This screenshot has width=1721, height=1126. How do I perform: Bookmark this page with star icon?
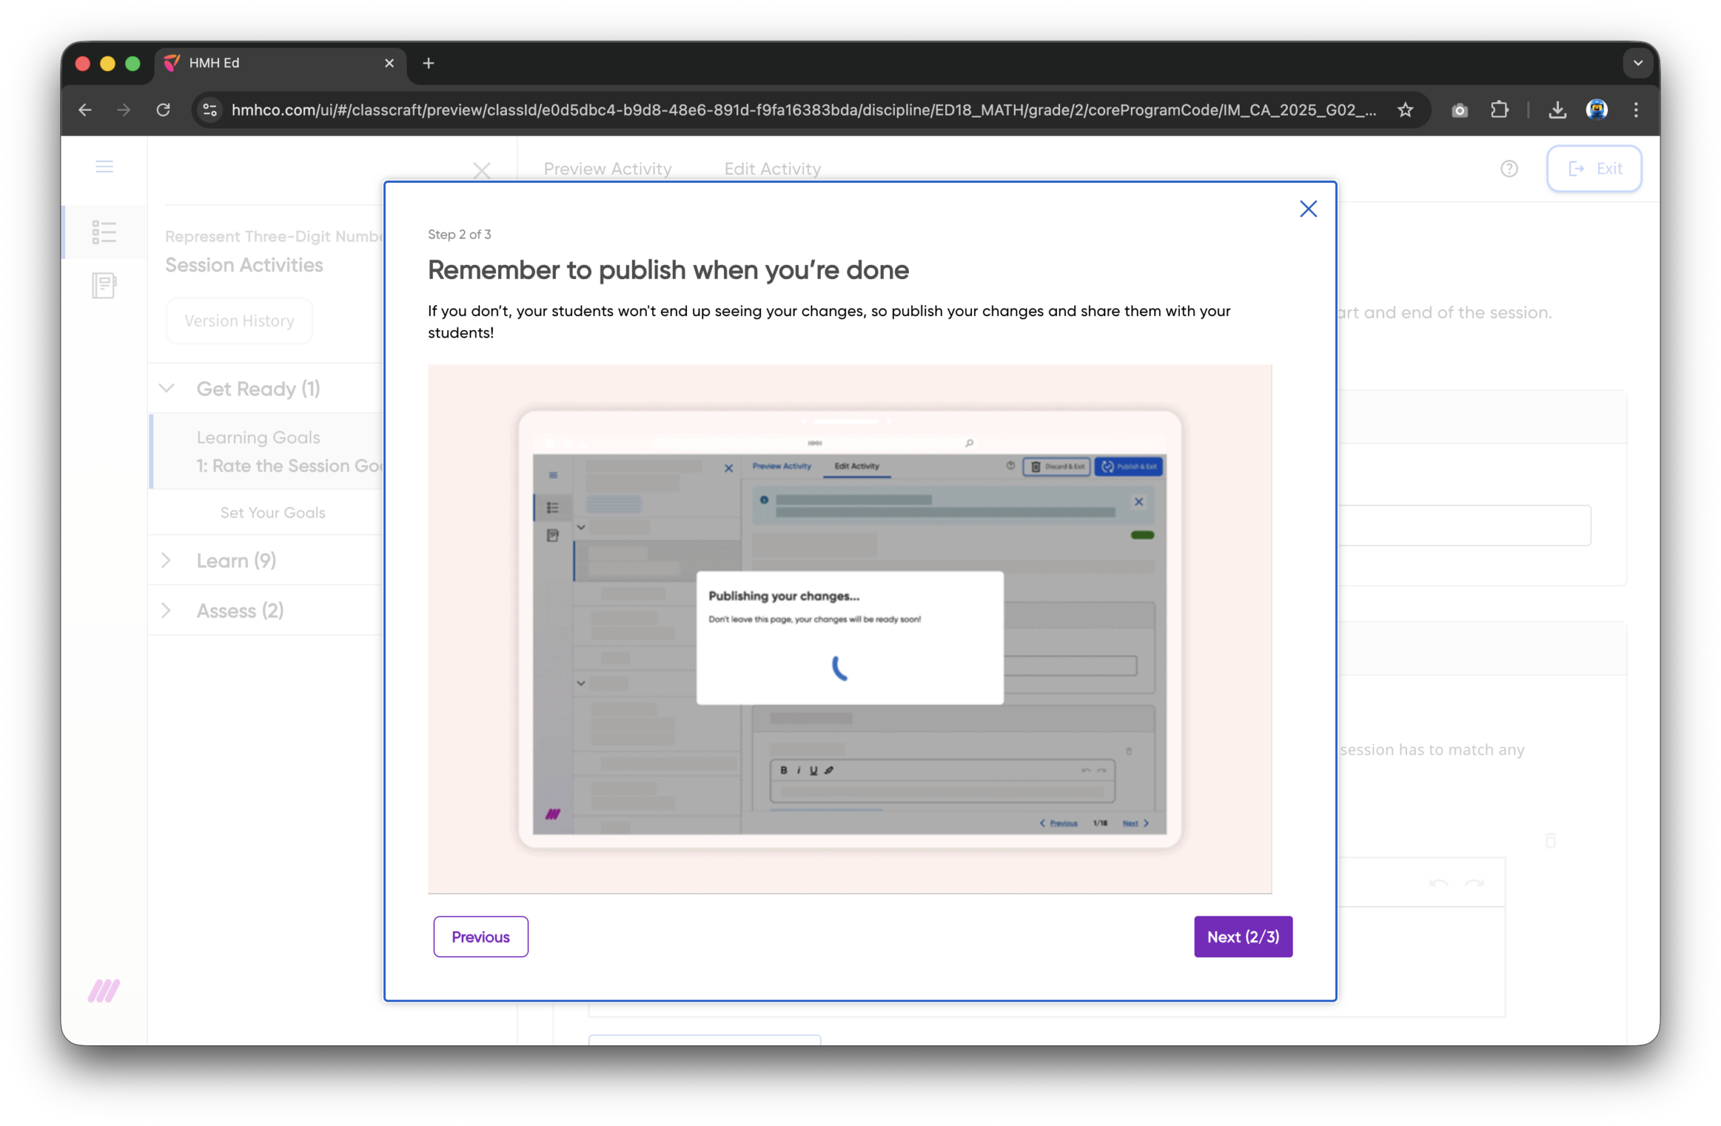(1405, 110)
